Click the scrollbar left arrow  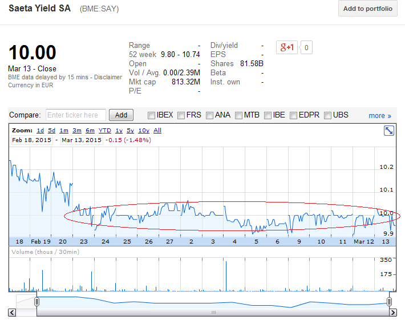[12, 313]
